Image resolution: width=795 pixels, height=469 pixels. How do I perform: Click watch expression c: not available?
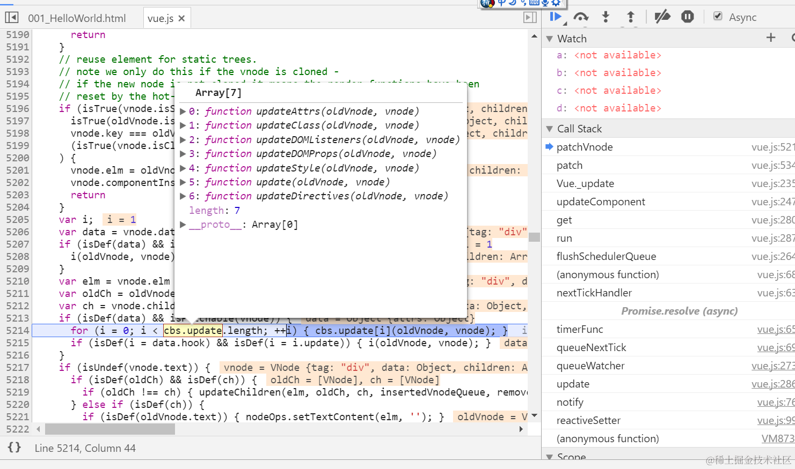pos(609,91)
